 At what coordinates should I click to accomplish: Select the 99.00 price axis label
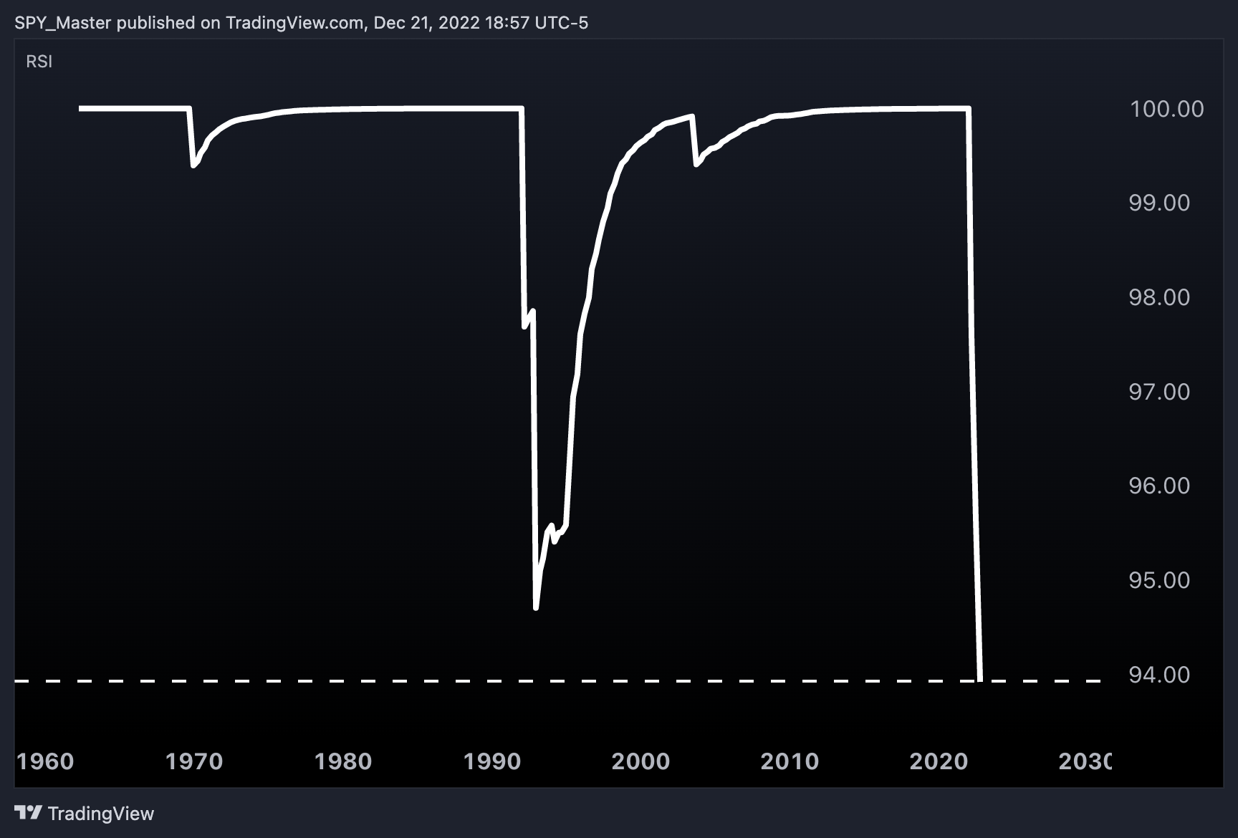tap(1159, 203)
